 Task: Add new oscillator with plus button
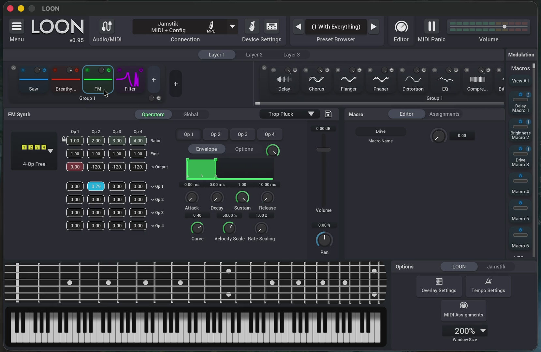pyautogui.click(x=154, y=80)
